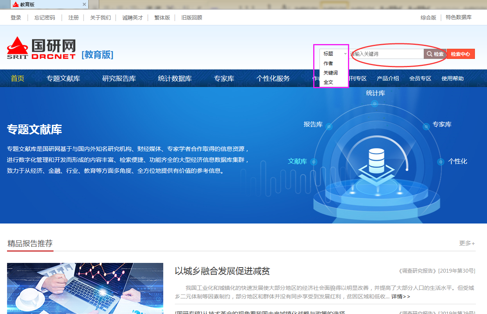The height and width of the screenshot is (314, 487).
Task: Click 更多+ next to 精品报告推荐
Action: click(x=467, y=243)
